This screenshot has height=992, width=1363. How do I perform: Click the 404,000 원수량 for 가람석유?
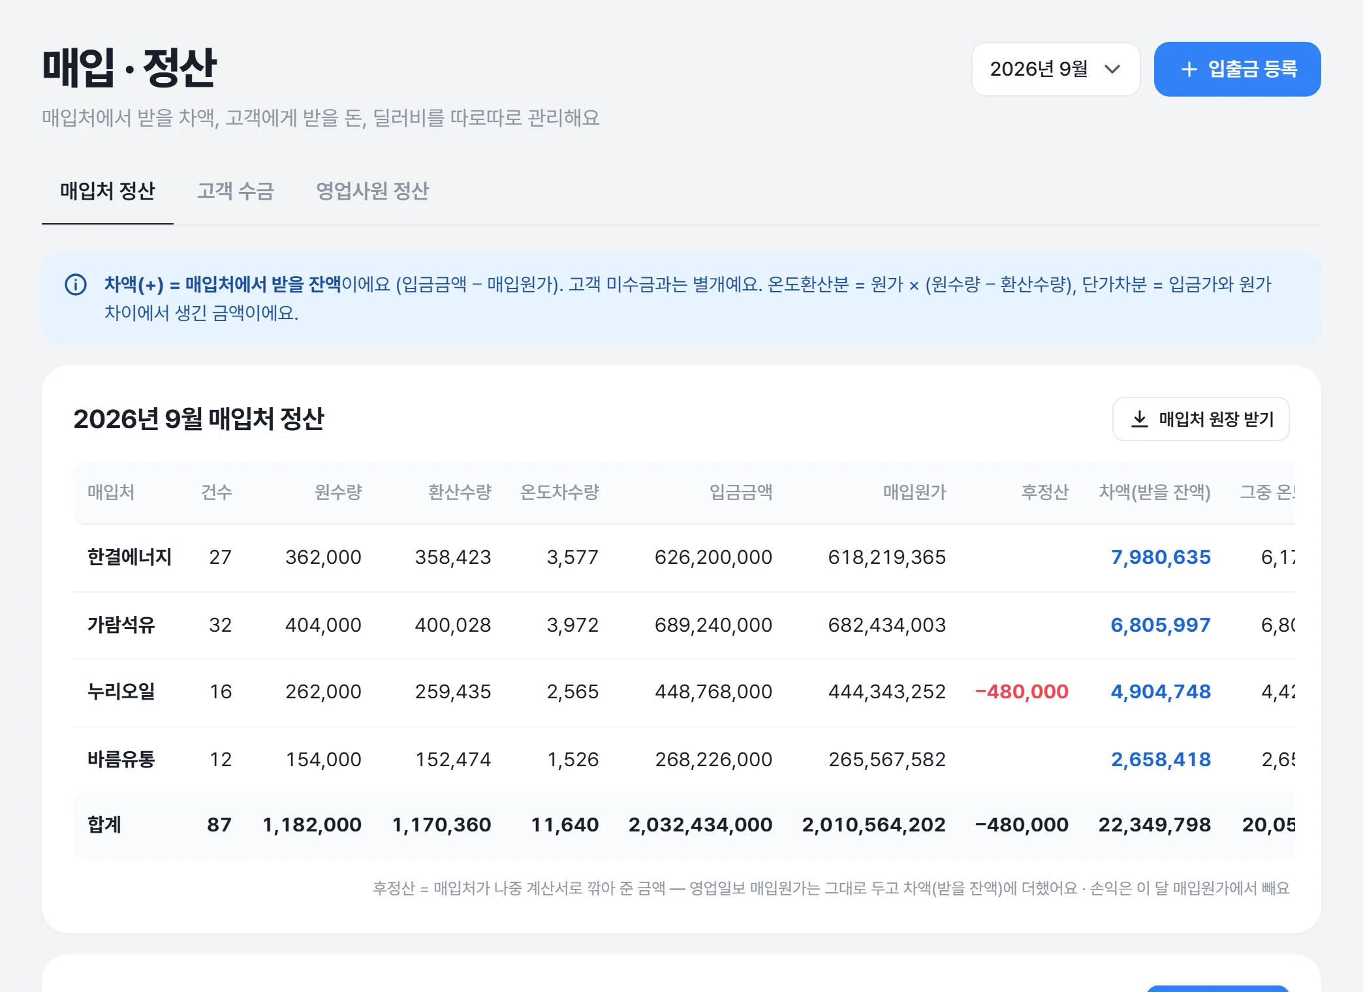(323, 625)
